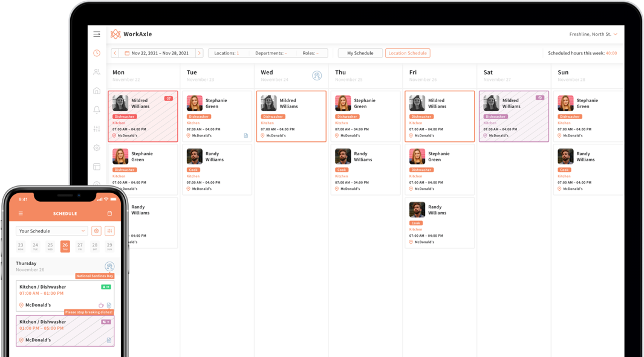Viewport: 644px width, 357px height.
Task: Click McDonald's location on Wednesday's card
Action: pyautogui.click(x=273, y=135)
